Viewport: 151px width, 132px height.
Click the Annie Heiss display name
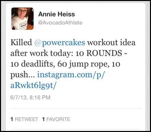[x=56, y=14]
